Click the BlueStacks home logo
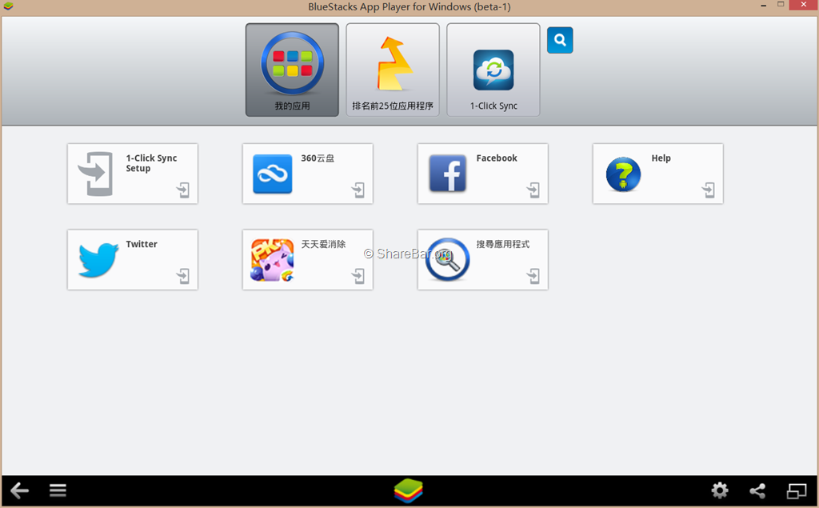The width and height of the screenshot is (819, 508). (409, 490)
